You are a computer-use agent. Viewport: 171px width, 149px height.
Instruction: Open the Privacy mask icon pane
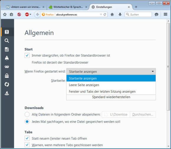click(x=7, y=67)
